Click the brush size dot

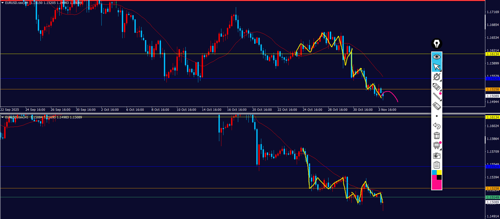point(436,116)
